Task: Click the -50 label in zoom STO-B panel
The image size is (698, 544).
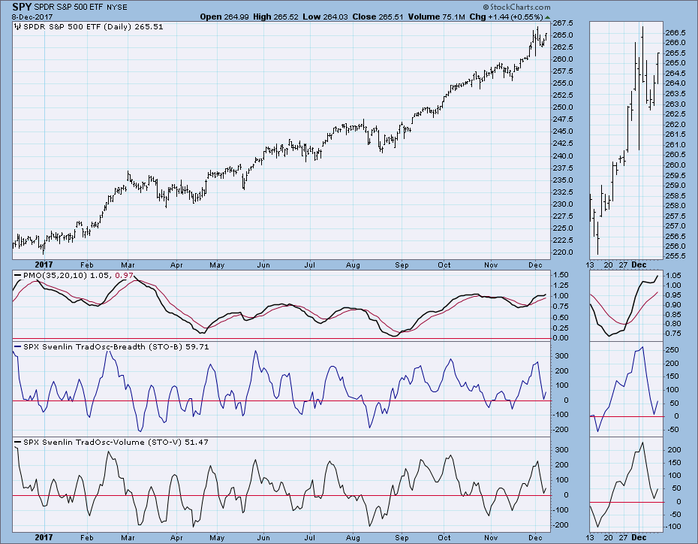Action: pos(672,430)
